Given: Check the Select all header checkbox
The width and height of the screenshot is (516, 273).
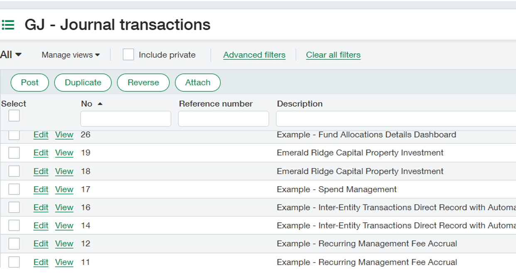Looking at the screenshot, I should point(14,116).
